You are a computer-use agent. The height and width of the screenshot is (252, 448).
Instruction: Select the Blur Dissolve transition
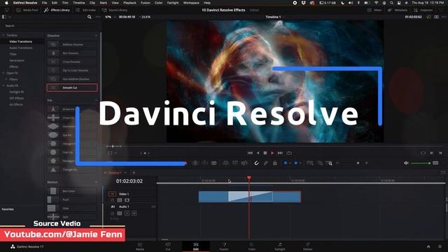[72, 53]
